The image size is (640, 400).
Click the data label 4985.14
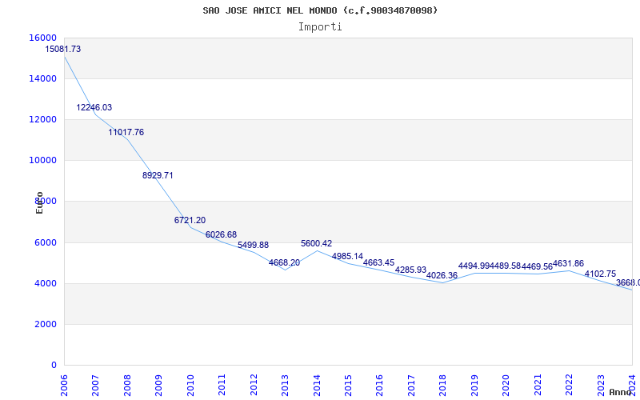click(x=347, y=256)
